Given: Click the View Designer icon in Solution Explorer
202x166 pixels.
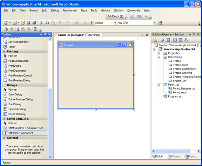Looking at the screenshot, I should (x=180, y=40).
